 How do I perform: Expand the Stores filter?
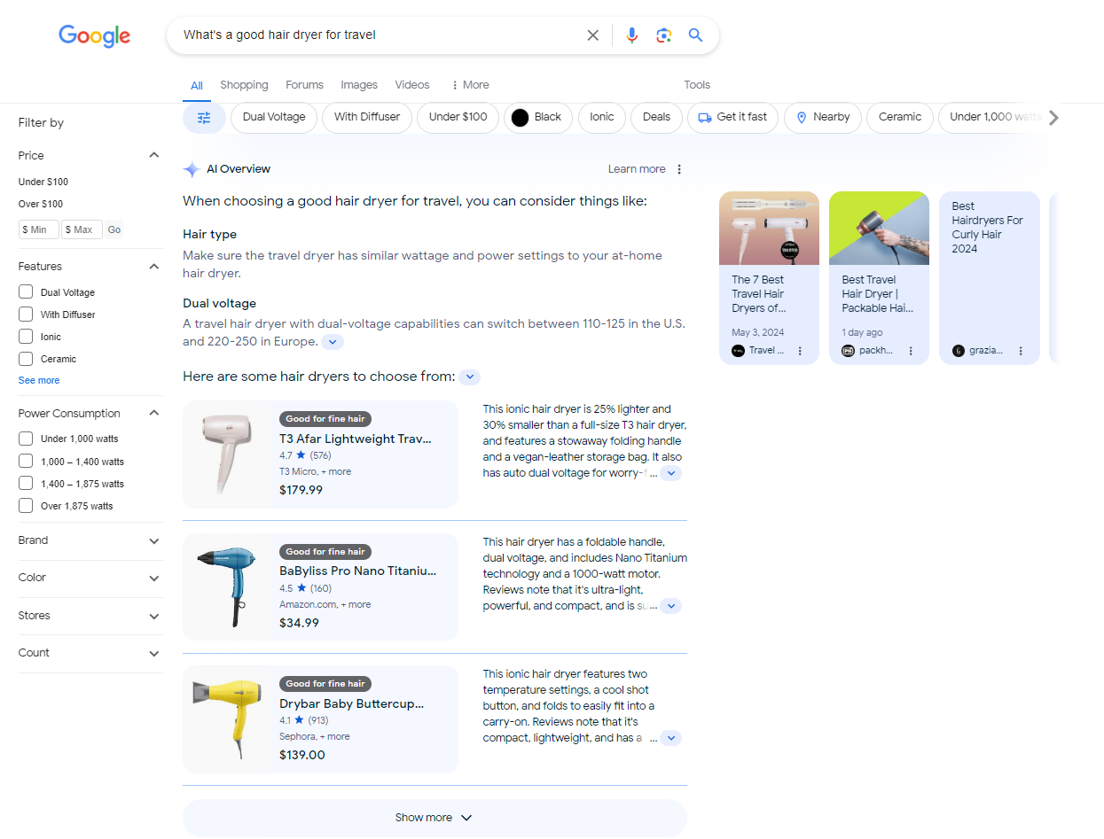click(153, 616)
